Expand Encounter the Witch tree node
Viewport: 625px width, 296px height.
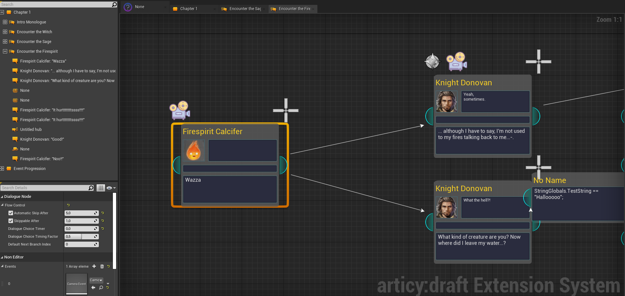pos(5,32)
